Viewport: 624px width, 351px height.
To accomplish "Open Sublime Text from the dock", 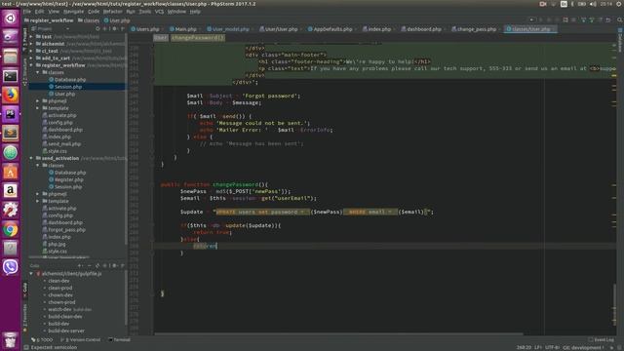I will click(11, 133).
